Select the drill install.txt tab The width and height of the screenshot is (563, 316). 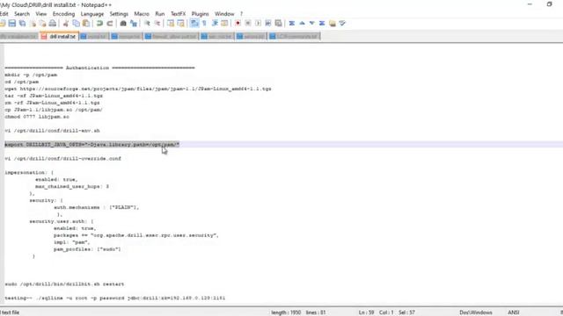[x=59, y=36]
